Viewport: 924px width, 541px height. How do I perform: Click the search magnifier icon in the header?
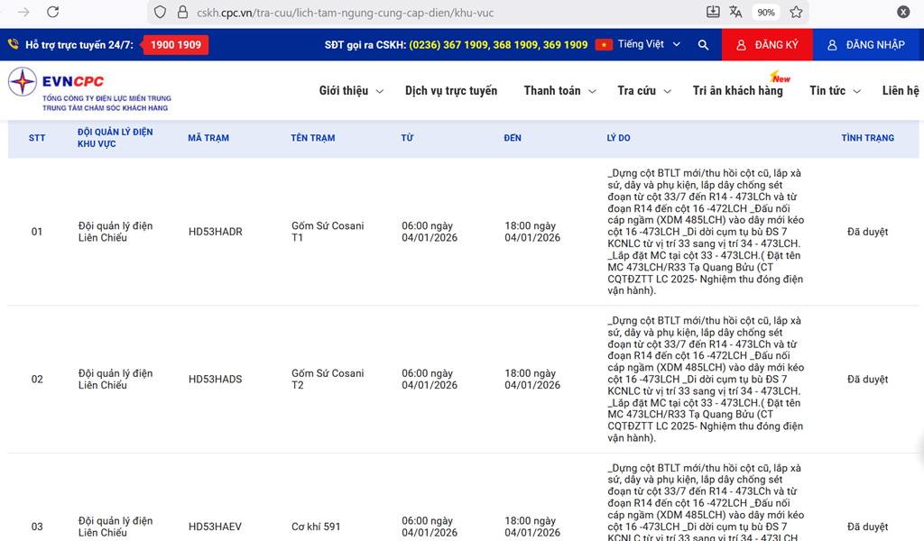coord(703,45)
